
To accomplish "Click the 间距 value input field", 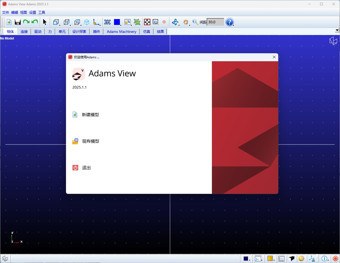I will [x=215, y=22].
